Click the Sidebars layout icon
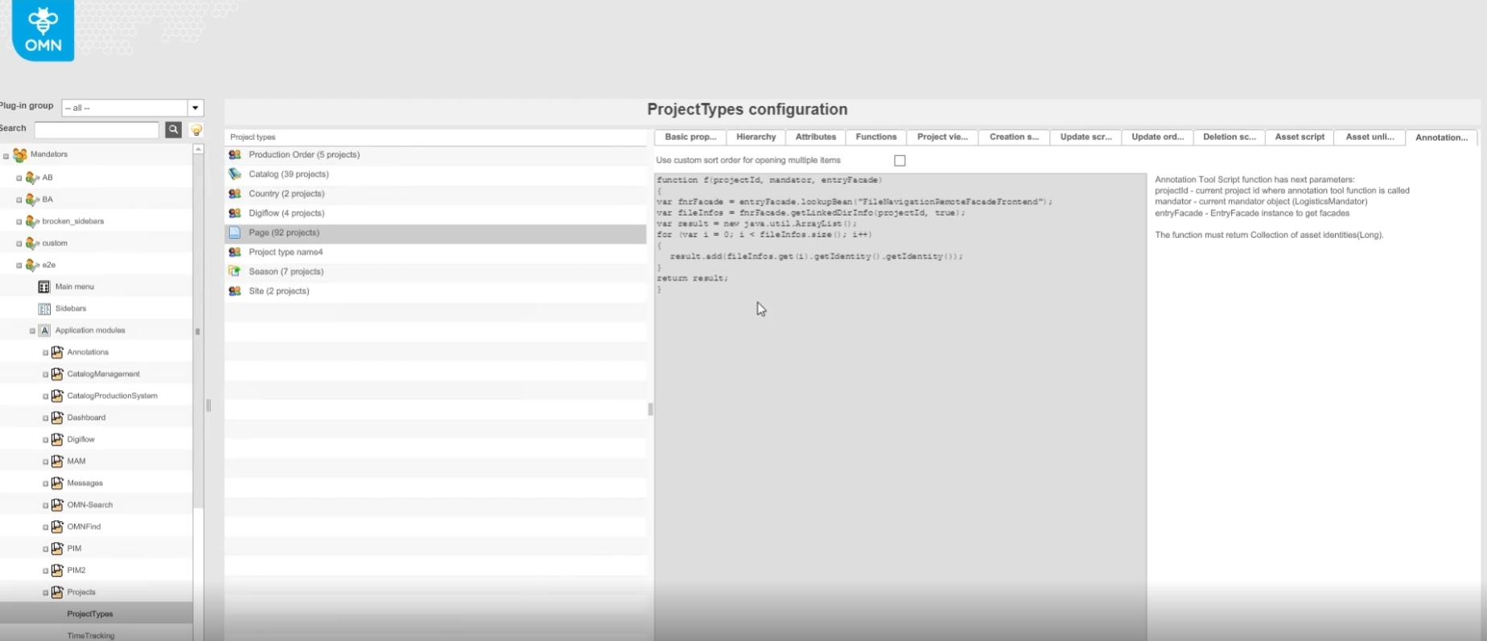 tap(44, 308)
